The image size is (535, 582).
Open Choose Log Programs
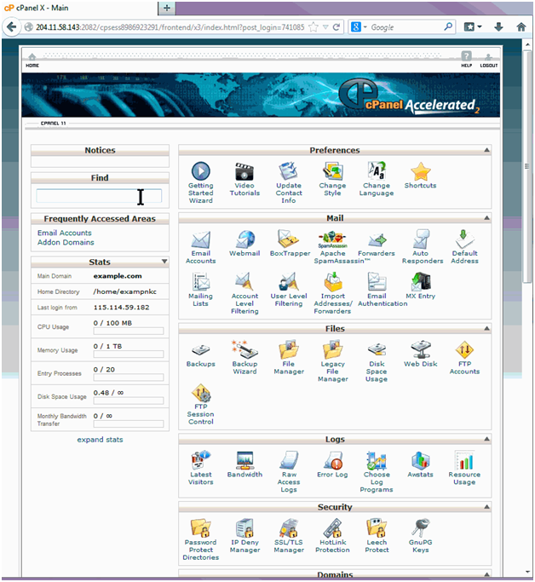(377, 471)
